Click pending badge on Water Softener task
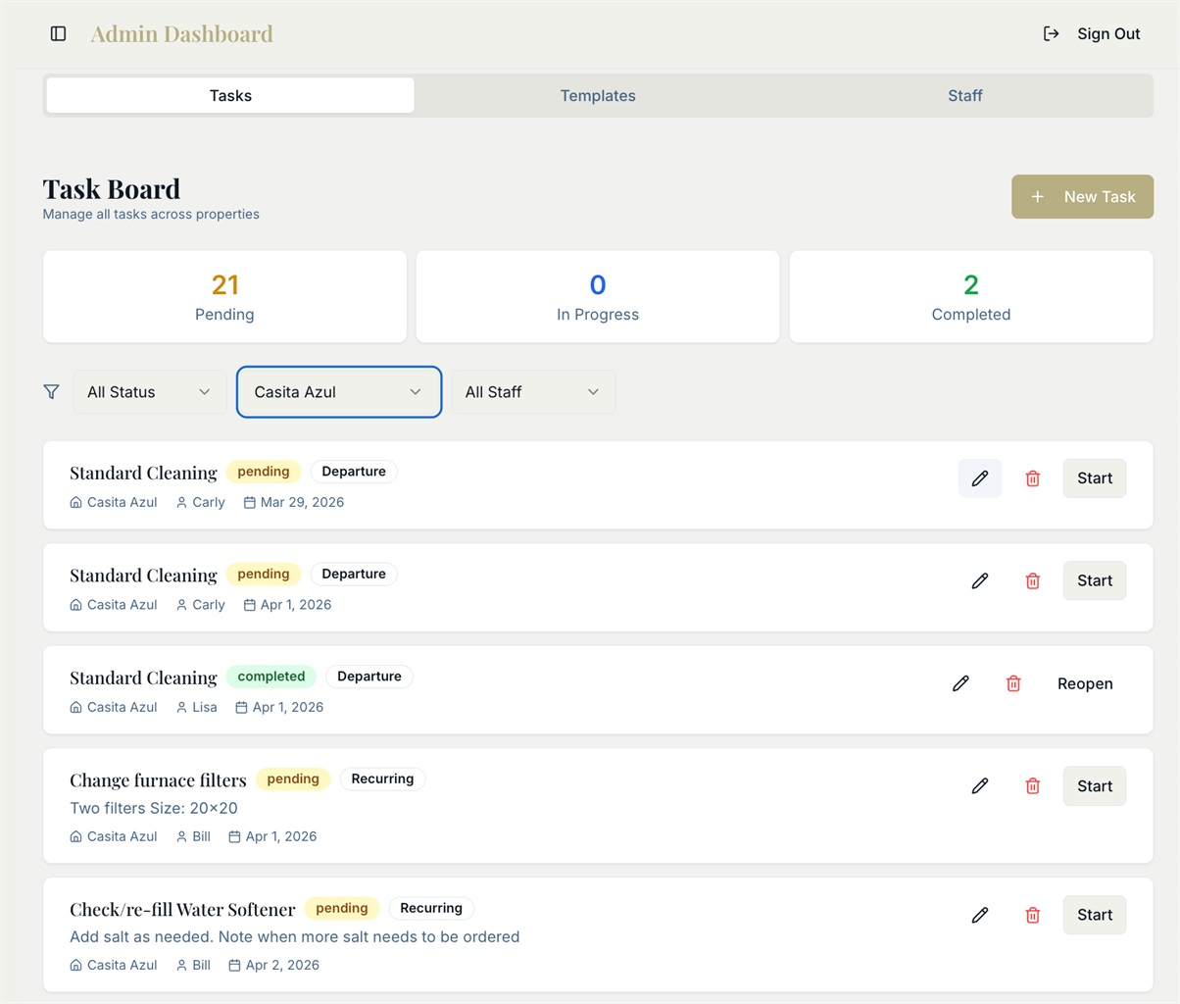Viewport: 1180px width, 1004px height. [342, 908]
